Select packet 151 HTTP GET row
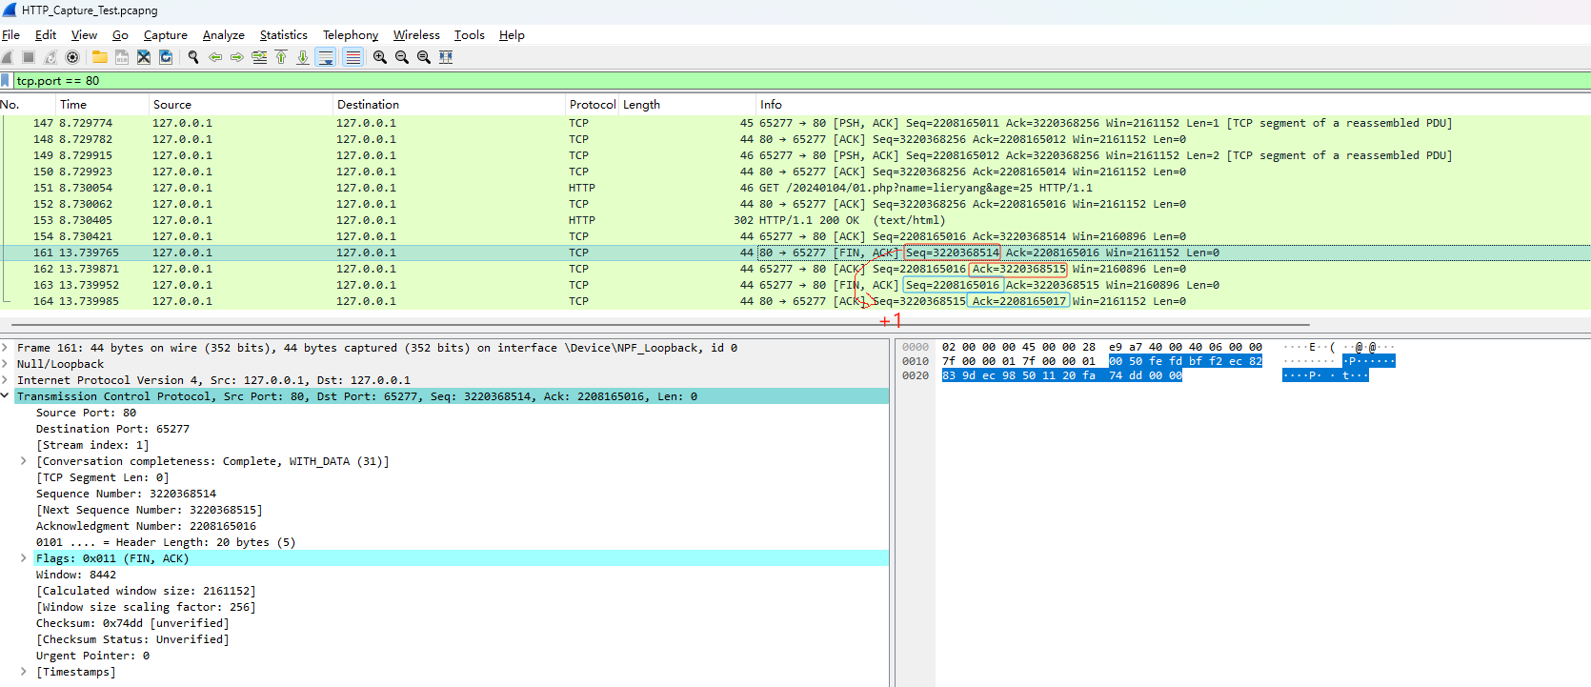 click(795, 188)
